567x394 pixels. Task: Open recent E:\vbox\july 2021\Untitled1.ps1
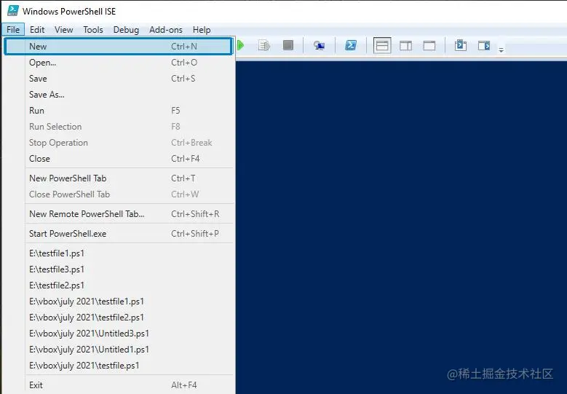[x=118, y=350]
